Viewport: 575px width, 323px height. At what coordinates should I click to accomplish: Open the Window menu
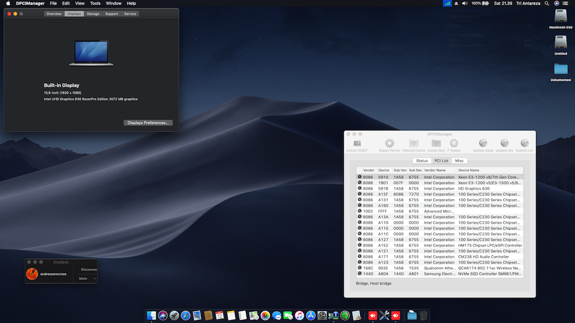coord(114,4)
